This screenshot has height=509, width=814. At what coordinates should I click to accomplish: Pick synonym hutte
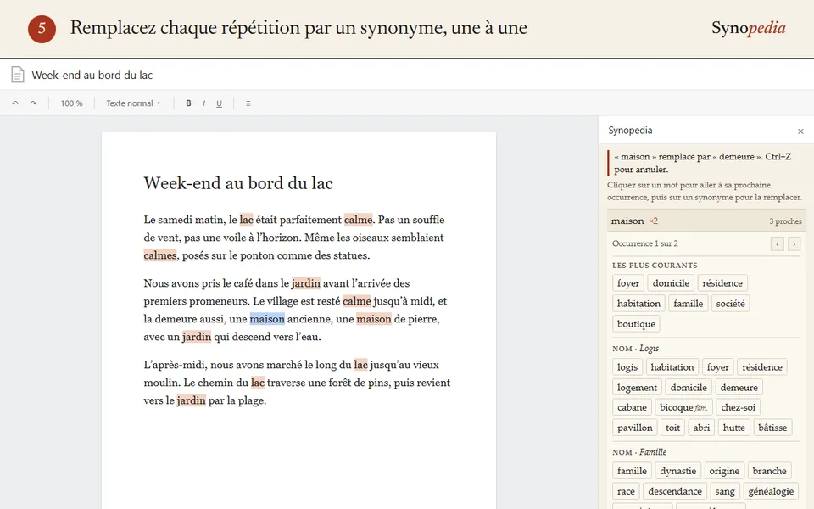pyautogui.click(x=734, y=428)
